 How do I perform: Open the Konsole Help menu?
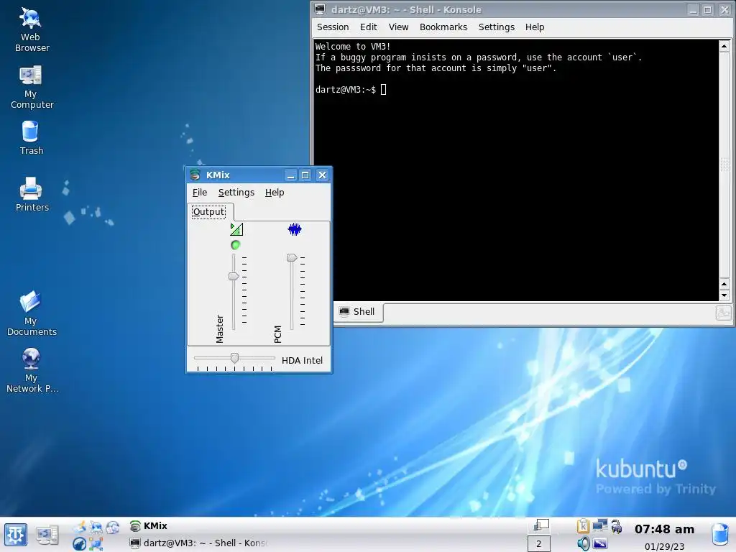(x=535, y=27)
